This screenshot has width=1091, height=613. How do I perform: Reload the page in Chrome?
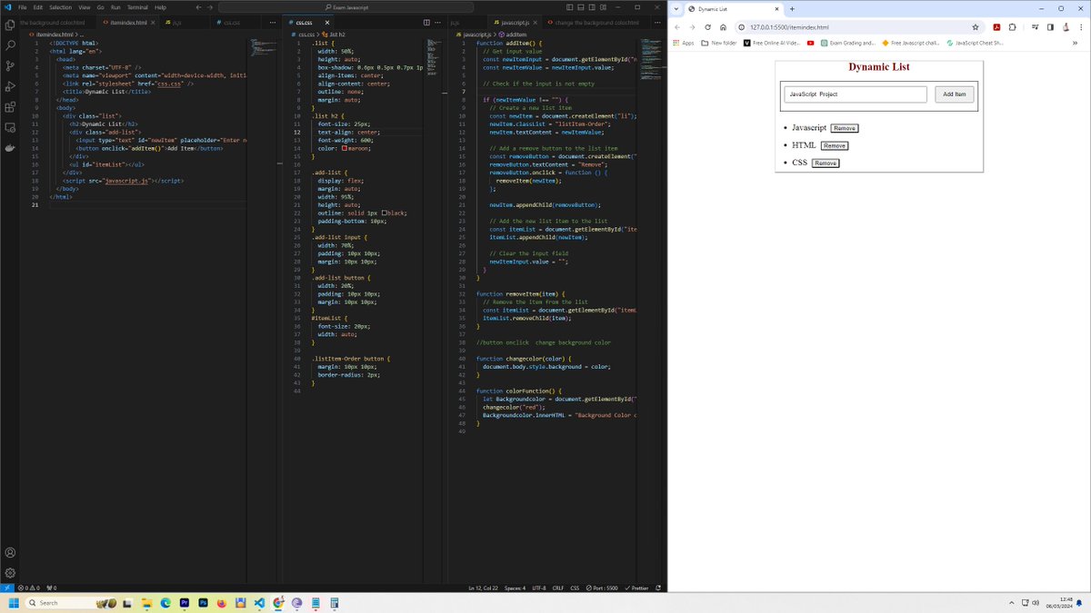(x=707, y=27)
